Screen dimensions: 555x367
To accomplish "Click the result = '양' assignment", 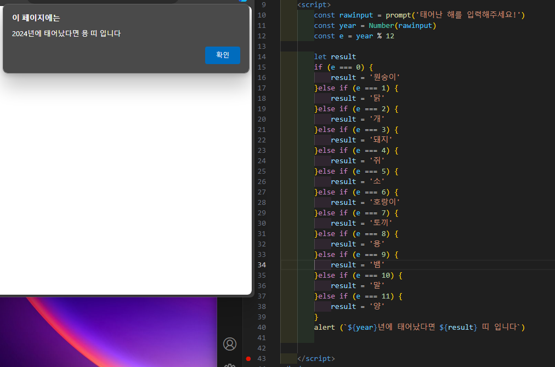I will [358, 307].
